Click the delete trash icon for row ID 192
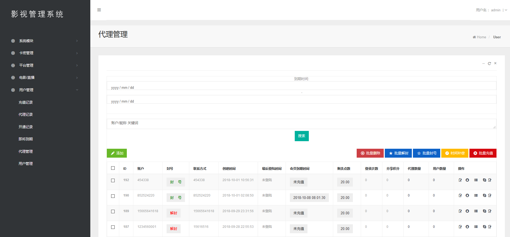510x237 pixels. coord(467,180)
